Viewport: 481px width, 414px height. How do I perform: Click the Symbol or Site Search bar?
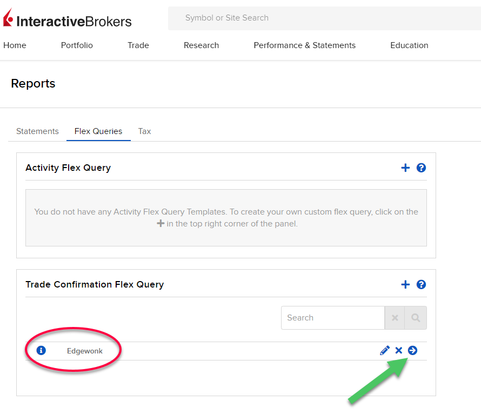pyautogui.click(x=324, y=18)
